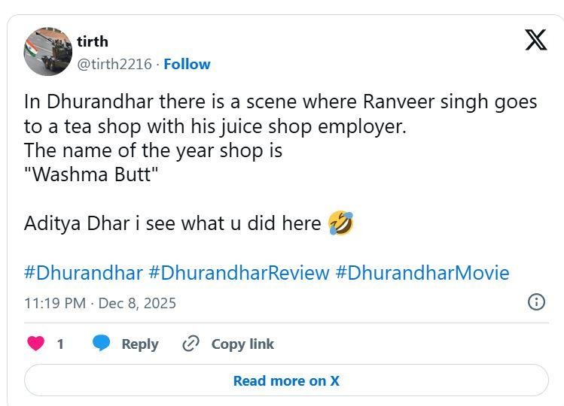Open tirth display name profile
The height and width of the screenshot is (406, 564).
point(93,41)
